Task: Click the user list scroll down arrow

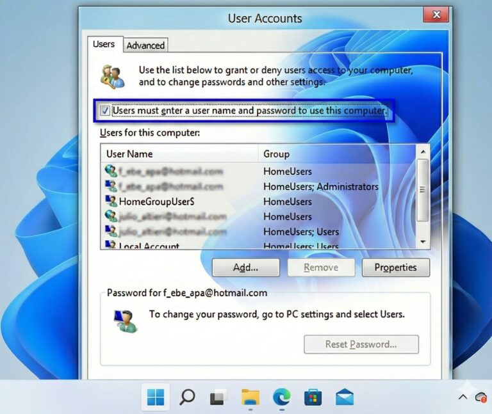Action: pyautogui.click(x=423, y=242)
